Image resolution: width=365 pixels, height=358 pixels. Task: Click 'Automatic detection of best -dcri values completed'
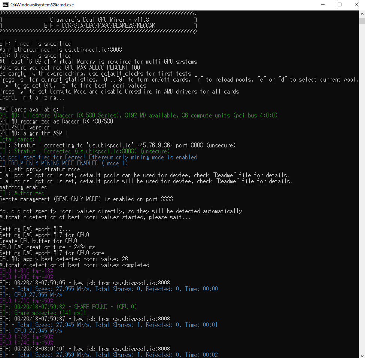[x=75, y=265]
